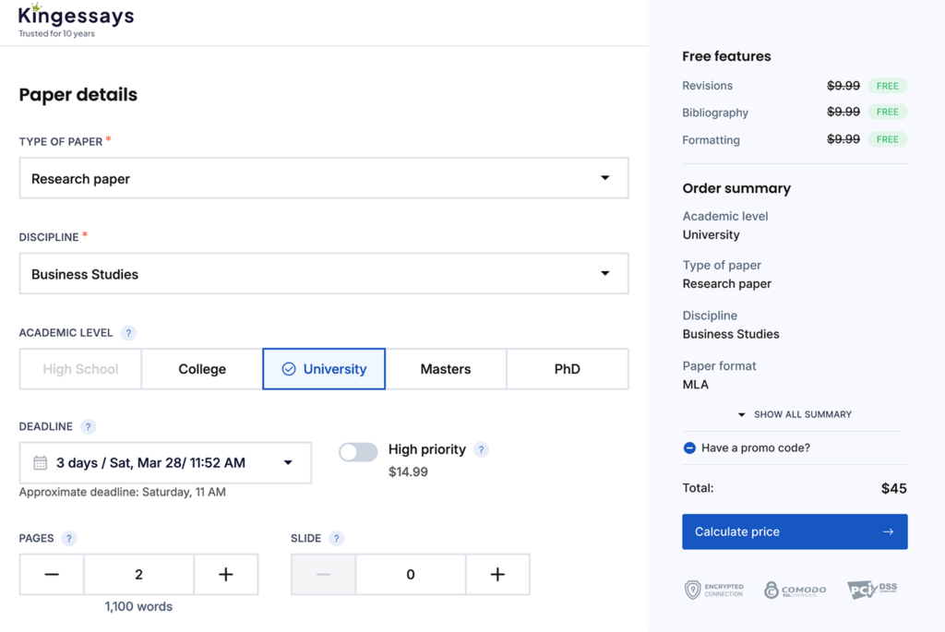Click the Comodo SSL certificate badge

[795, 590]
